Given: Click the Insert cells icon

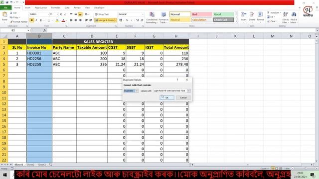Looking at the screenshot, I should [244, 14].
